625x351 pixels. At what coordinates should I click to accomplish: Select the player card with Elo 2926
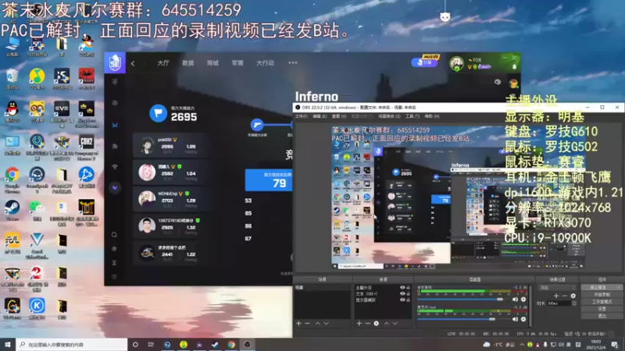click(170, 225)
